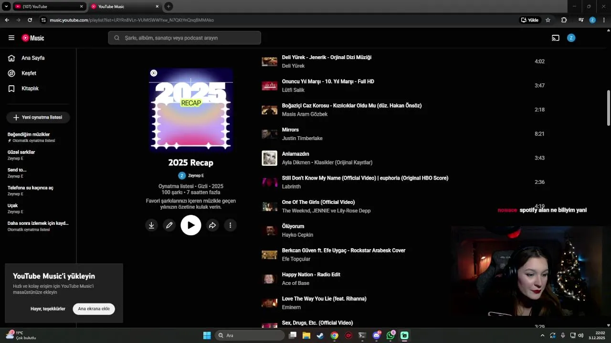Open Discord from the taskbar
This screenshot has width=611, height=343.
pos(377,335)
